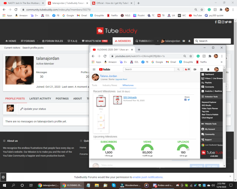Expand the Forums navigation dropdown arrow

point(38,41)
